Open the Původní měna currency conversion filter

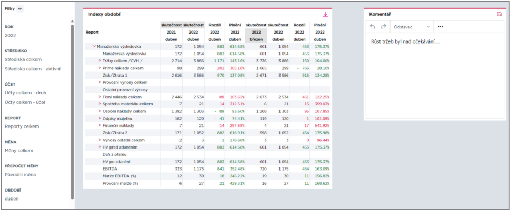[x=20, y=175]
